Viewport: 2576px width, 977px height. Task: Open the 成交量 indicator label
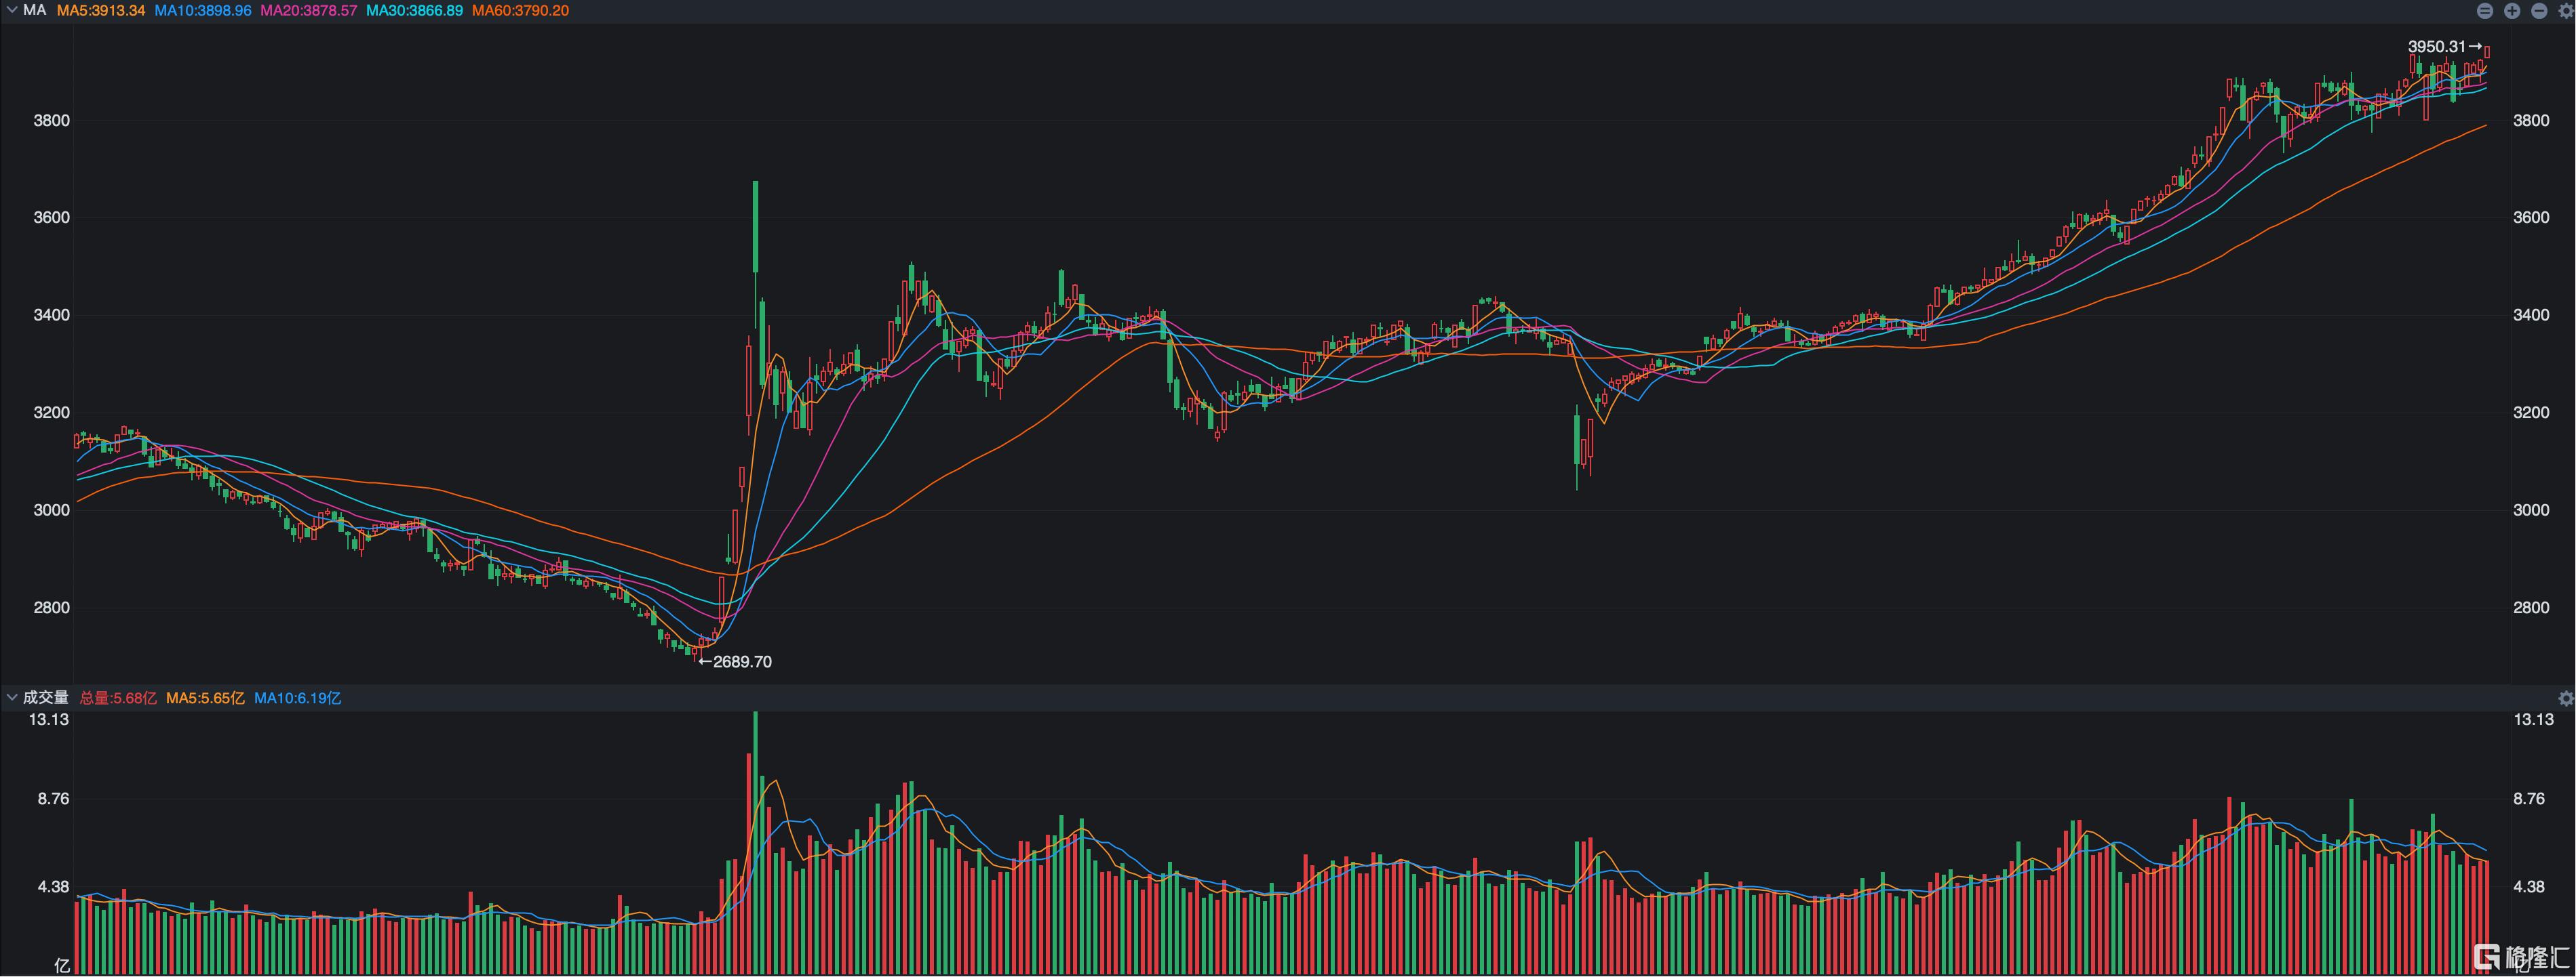[x=46, y=697]
